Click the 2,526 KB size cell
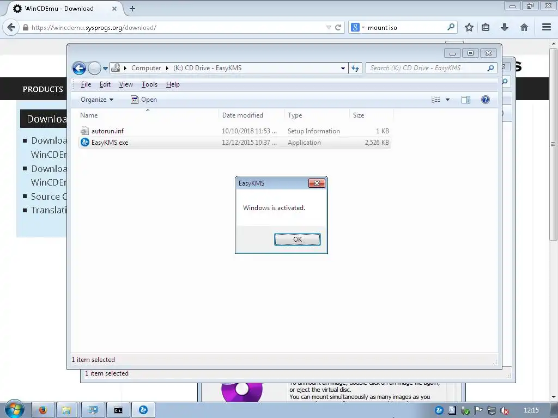 (x=377, y=143)
